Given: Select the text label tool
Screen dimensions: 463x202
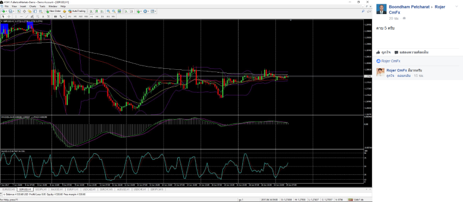Looking at the screenshot, I should [43, 16].
